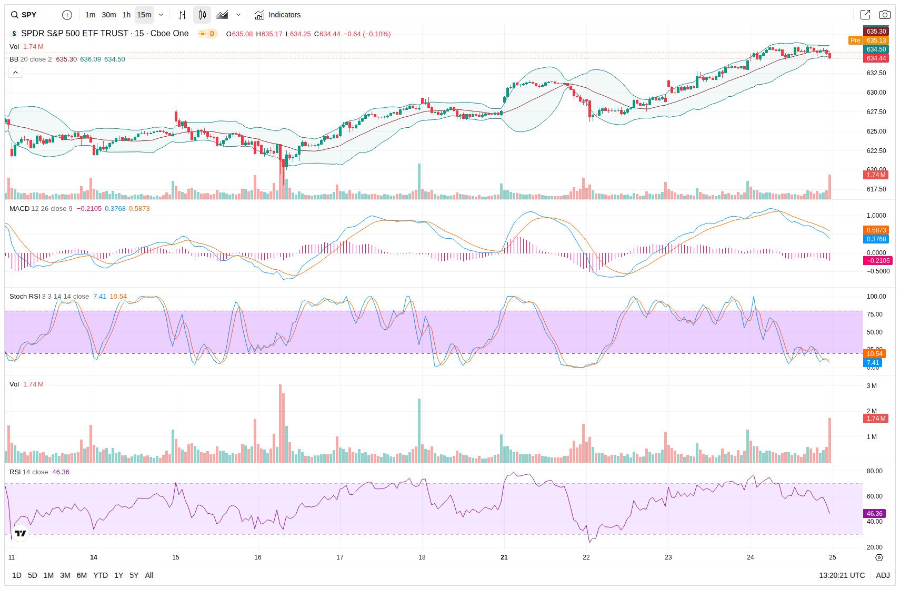
Task: Click the Stoch RSI 7.41 scale label
Action: pyautogui.click(x=873, y=363)
